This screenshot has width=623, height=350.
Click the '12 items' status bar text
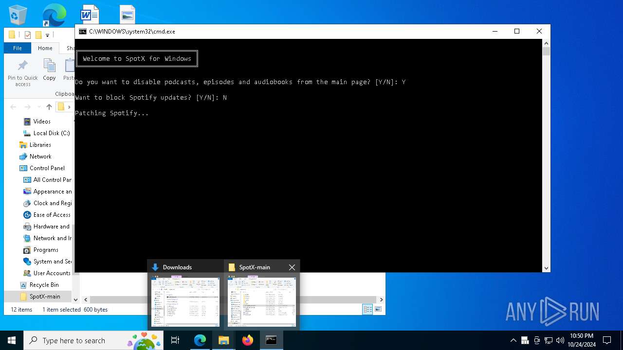point(21,310)
